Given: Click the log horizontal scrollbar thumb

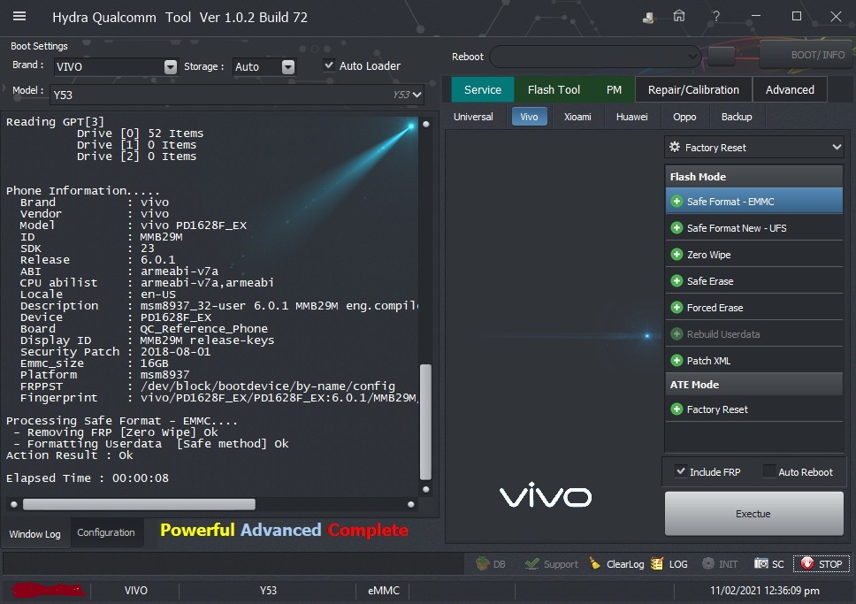Looking at the screenshot, I should [x=139, y=504].
